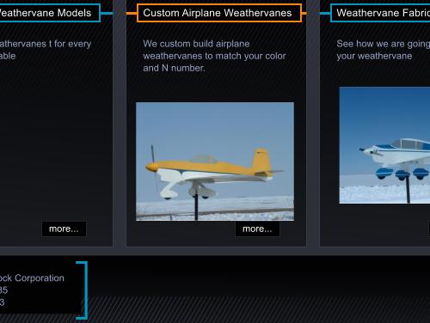Select text 'your weathervane' in right card

[x=374, y=56]
